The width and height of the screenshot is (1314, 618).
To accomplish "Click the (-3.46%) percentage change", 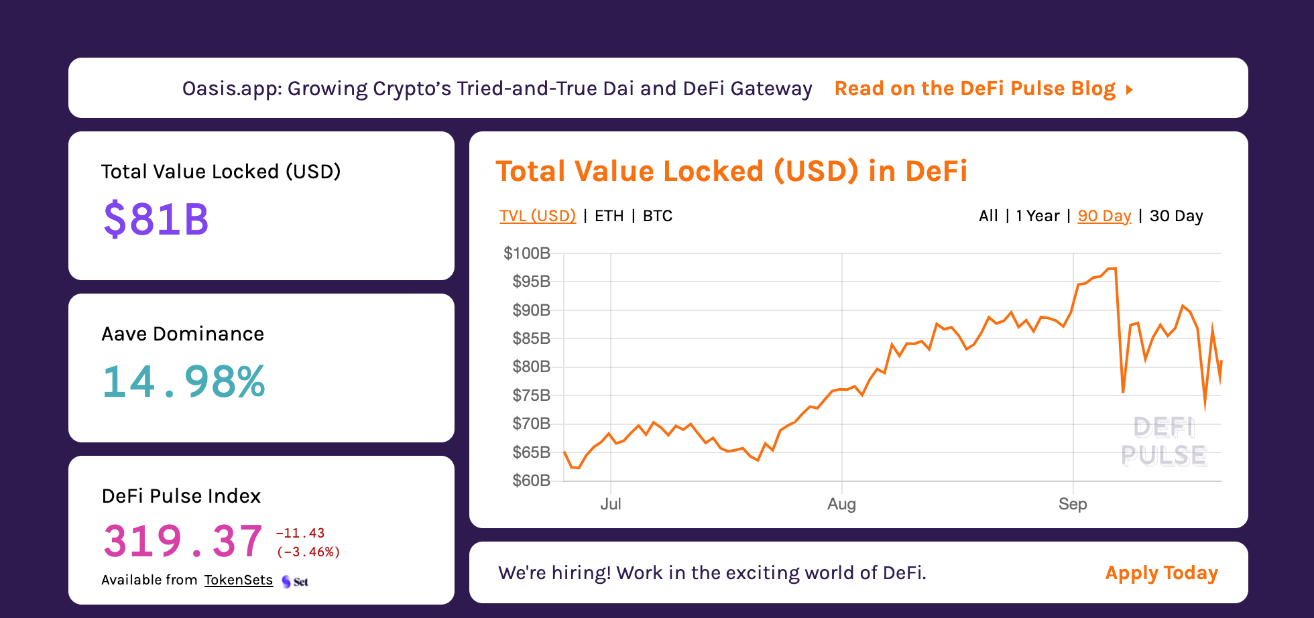I will (x=308, y=552).
